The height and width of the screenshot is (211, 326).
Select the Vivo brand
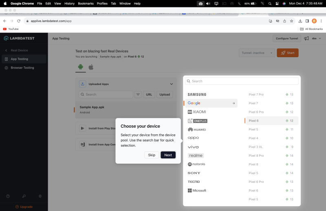193,147
